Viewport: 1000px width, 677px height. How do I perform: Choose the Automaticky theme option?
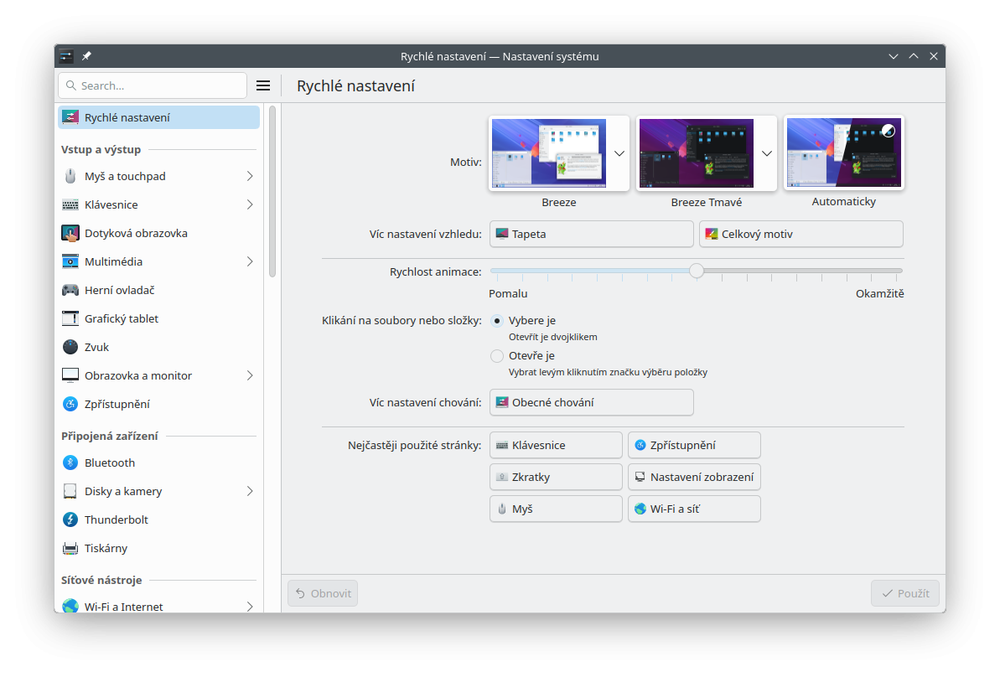tap(843, 153)
